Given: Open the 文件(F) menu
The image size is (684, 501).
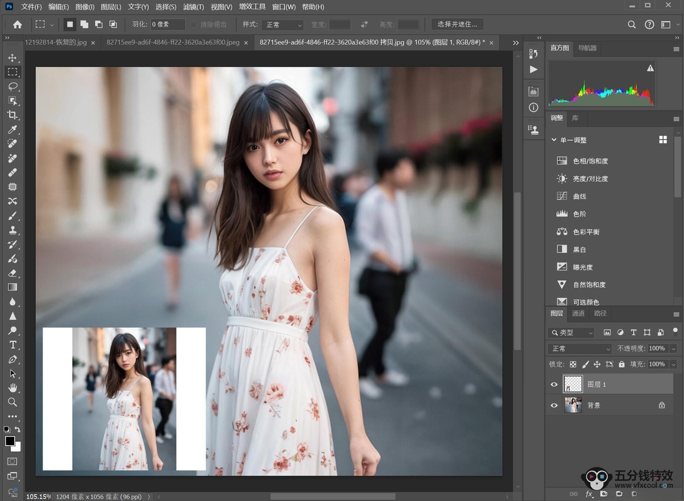Looking at the screenshot, I should (31, 7).
